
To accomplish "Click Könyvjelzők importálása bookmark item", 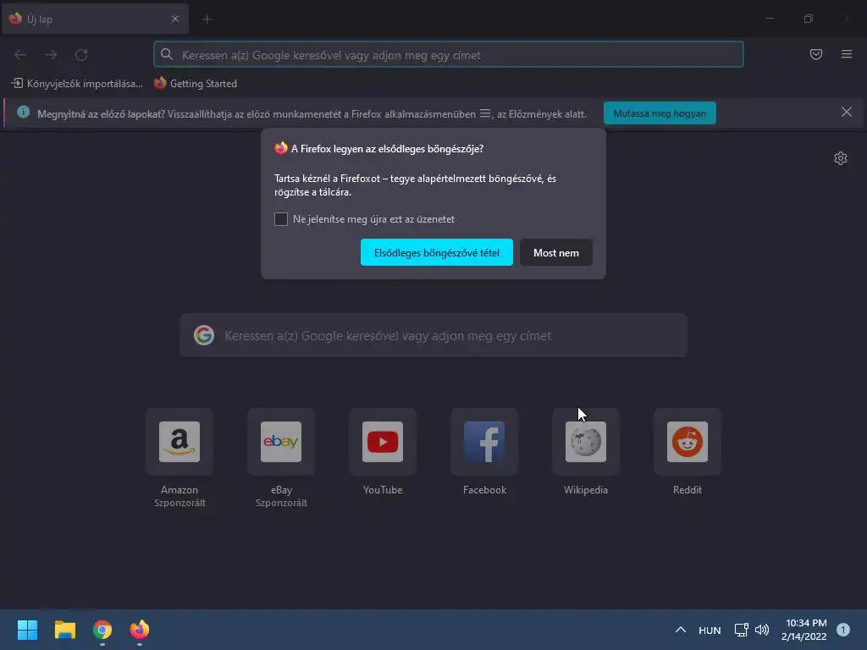I will (77, 84).
